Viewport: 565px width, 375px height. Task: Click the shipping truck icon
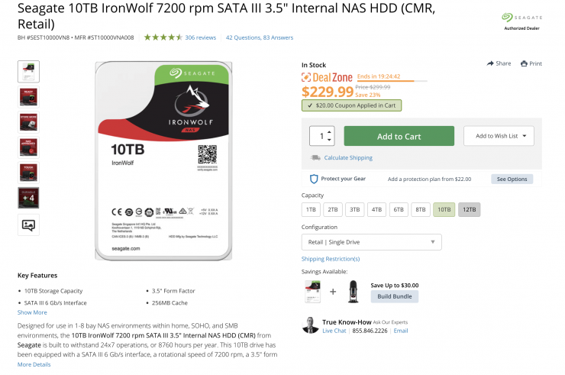(x=315, y=157)
